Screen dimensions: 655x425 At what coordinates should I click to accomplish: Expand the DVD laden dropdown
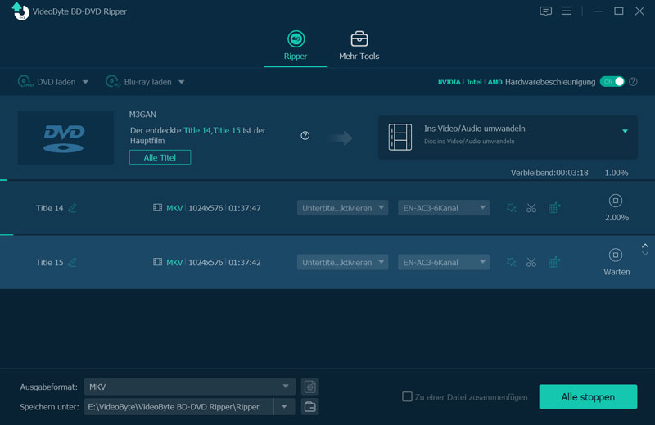(85, 82)
